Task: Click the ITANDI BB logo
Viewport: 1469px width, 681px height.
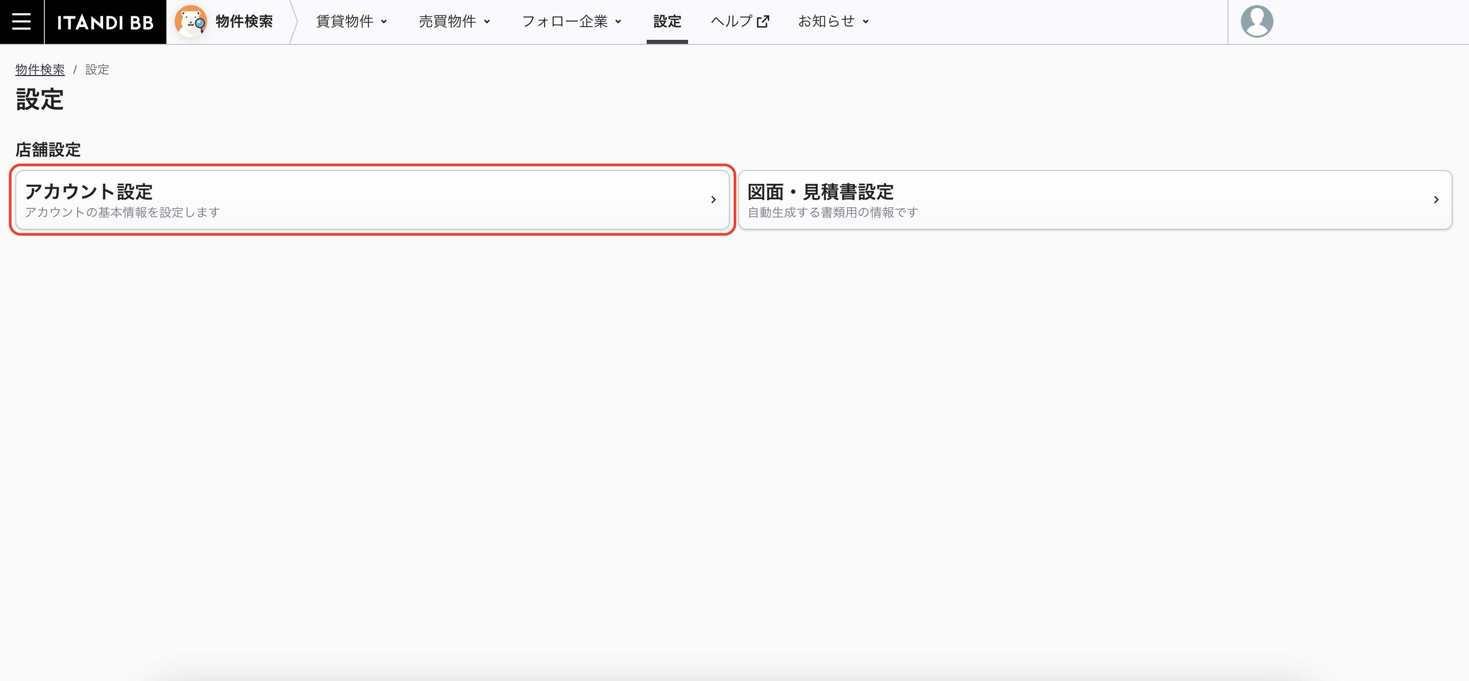Action: click(106, 21)
